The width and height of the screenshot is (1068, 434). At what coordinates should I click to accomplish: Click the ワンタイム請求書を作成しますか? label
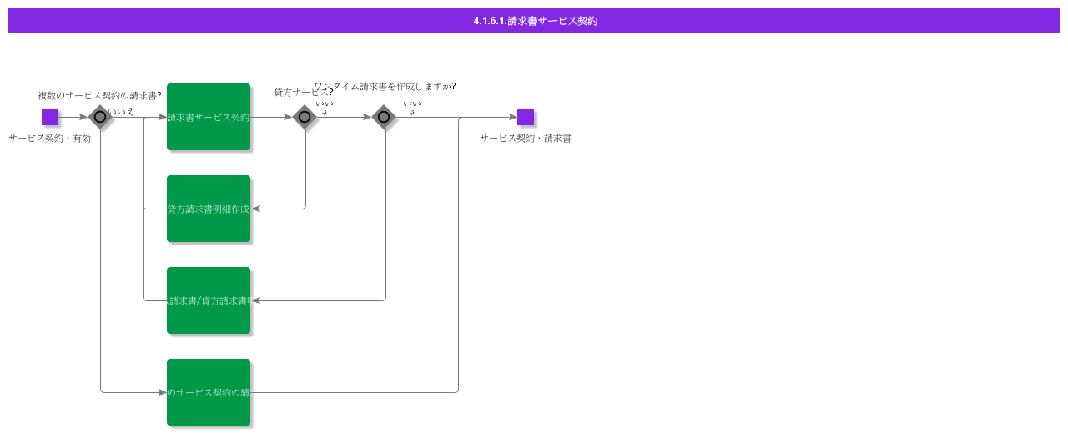[385, 86]
